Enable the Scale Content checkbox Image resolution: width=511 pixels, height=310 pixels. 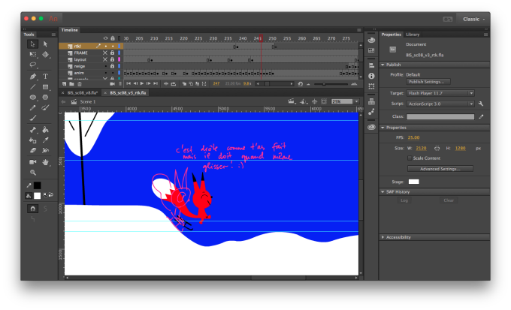point(410,158)
